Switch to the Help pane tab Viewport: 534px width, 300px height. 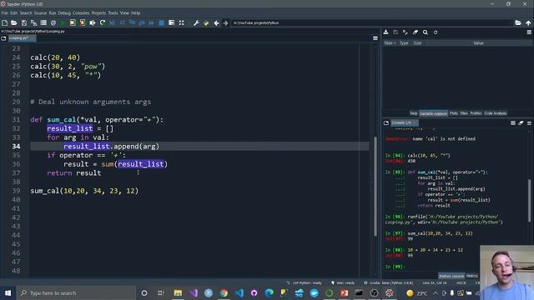pos(414,113)
